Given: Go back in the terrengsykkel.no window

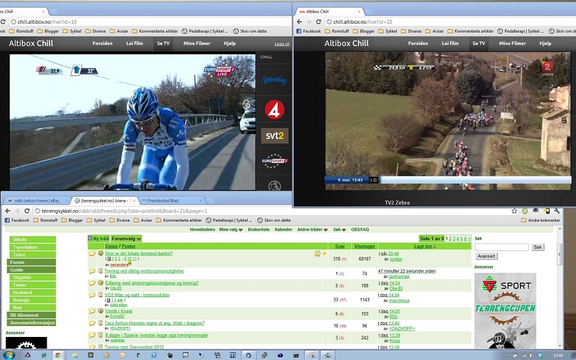Looking at the screenshot, I should pos(8,211).
